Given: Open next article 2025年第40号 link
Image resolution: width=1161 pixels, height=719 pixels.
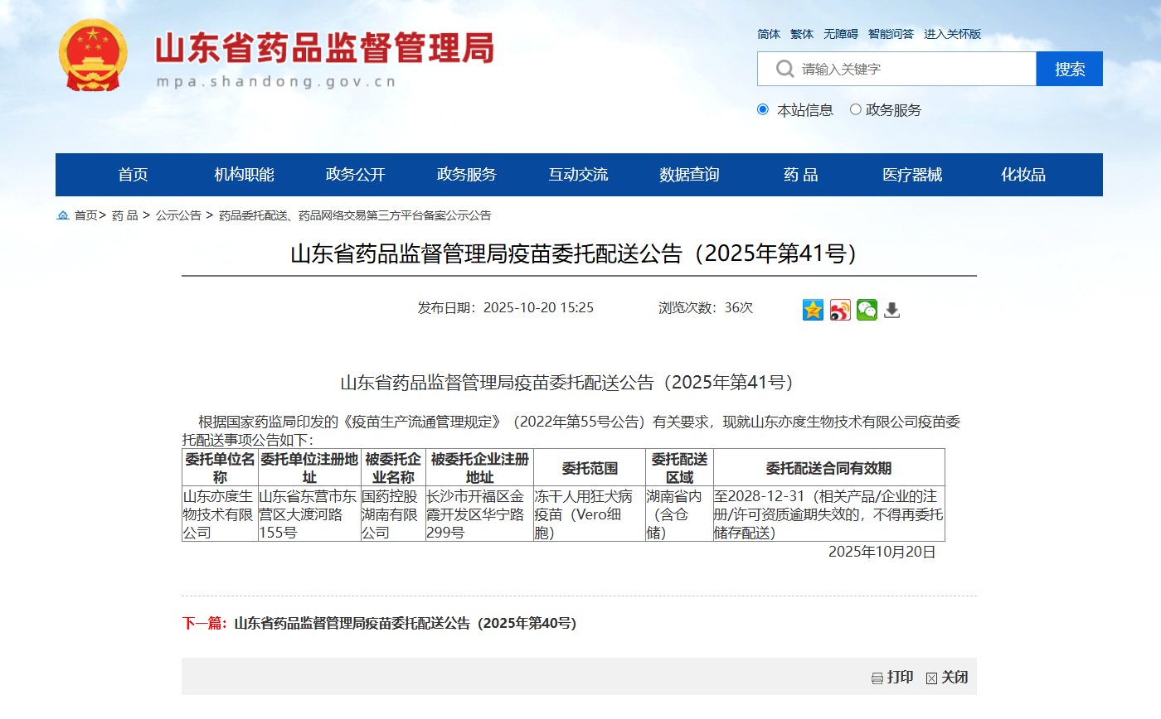Looking at the screenshot, I should coord(405,623).
